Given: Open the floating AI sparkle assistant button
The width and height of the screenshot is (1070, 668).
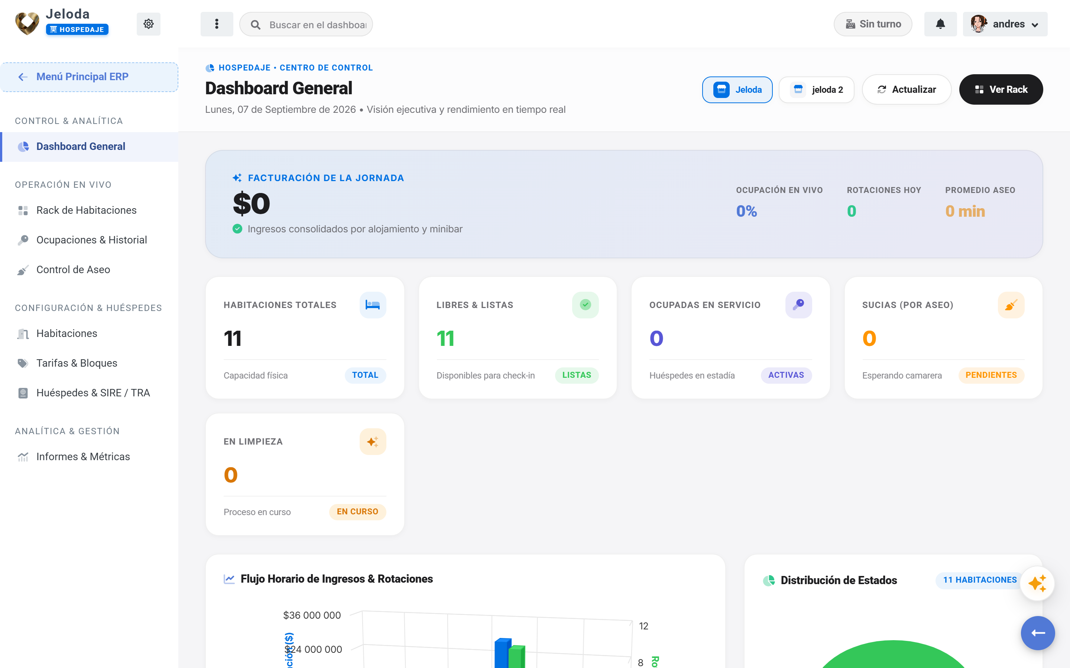Looking at the screenshot, I should click(x=1037, y=584).
